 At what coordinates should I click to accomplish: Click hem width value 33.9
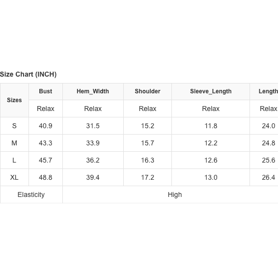(93, 143)
